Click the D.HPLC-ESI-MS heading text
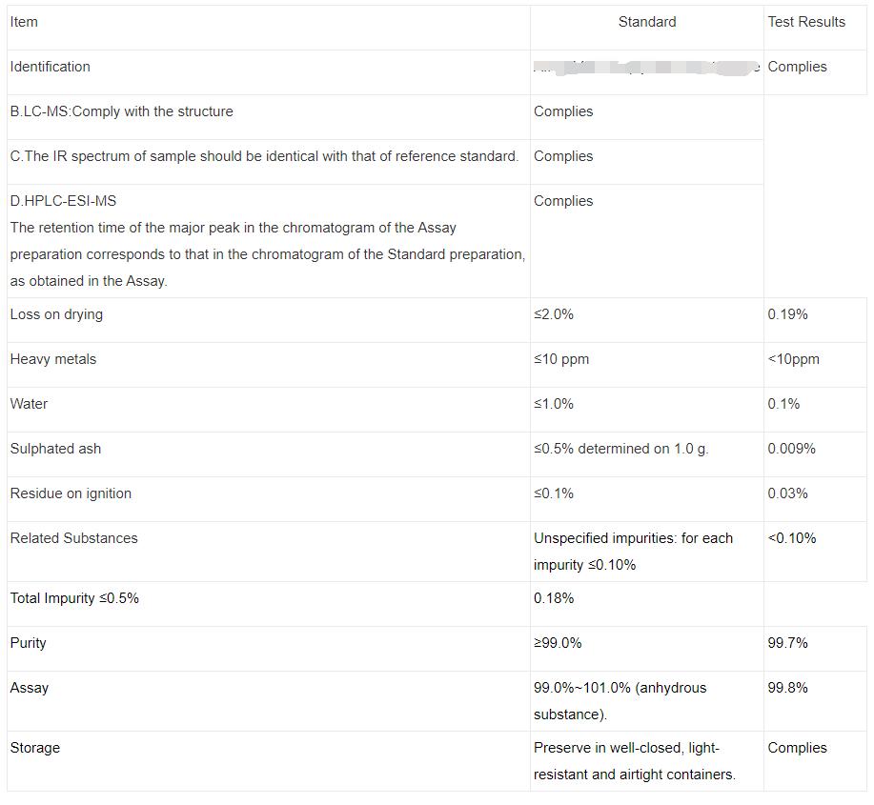874x805 pixels. click(x=64, y=201)
